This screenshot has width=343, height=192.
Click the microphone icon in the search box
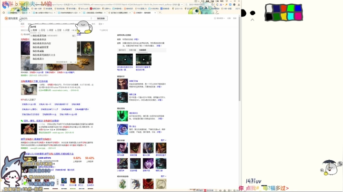click(91, 19)
